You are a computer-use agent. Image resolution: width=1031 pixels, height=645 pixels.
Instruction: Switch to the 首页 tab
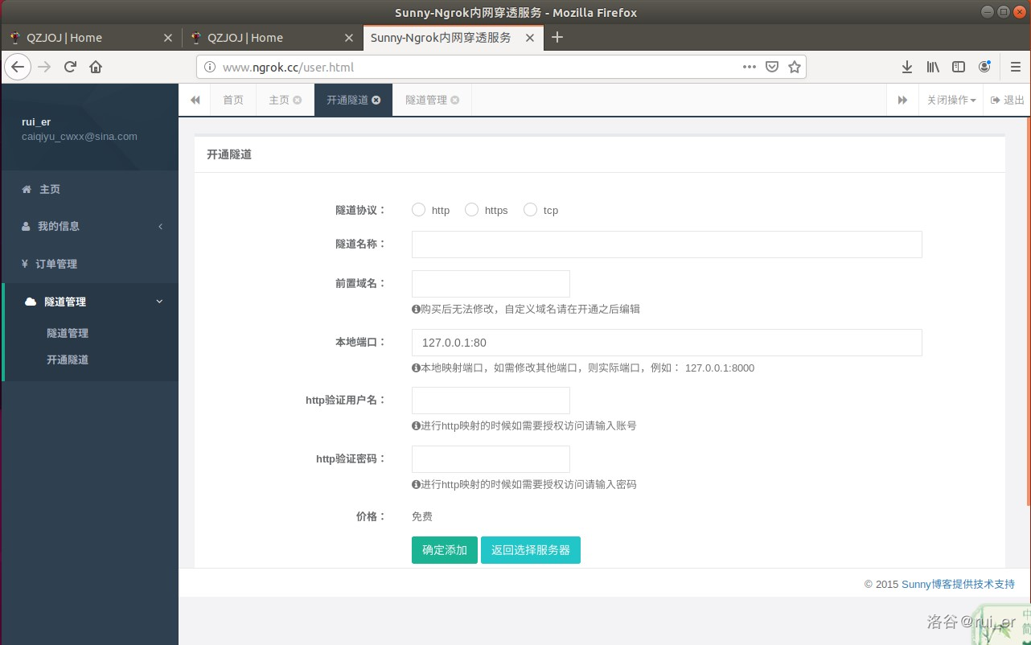pos(233,101)
